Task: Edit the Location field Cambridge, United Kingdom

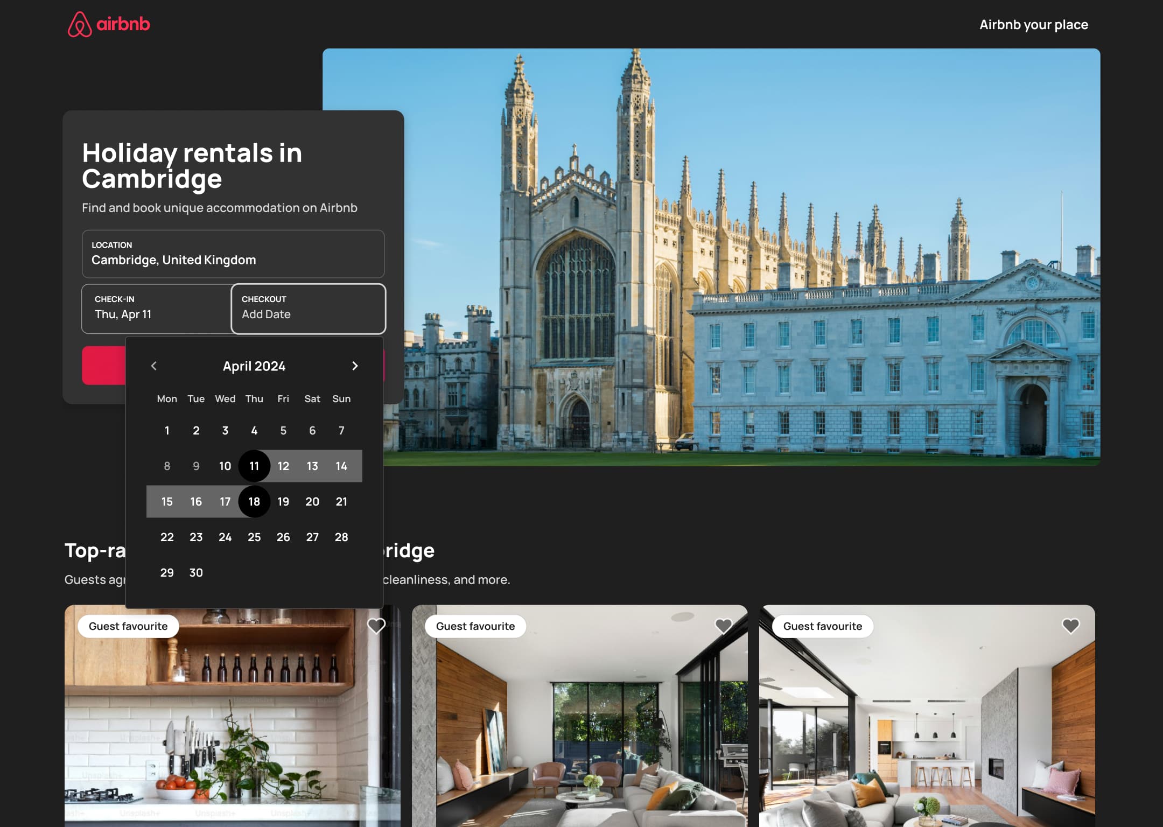Action: pos(233,254)
